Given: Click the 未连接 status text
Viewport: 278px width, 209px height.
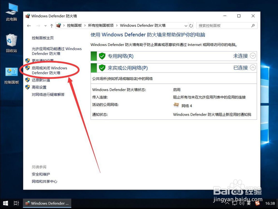Looking at the screenshot, I should (x=240, y=56).
